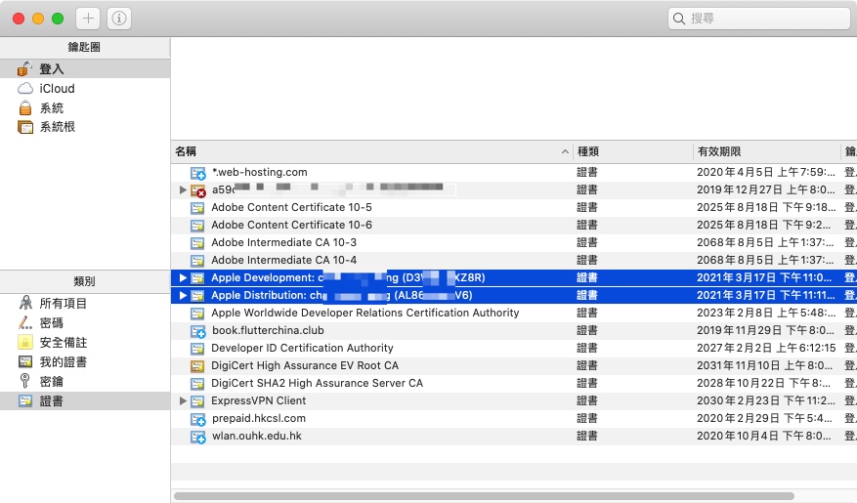Sort by the 名稱 column header
Screen dimensions: 857x503
coord(371,151)
